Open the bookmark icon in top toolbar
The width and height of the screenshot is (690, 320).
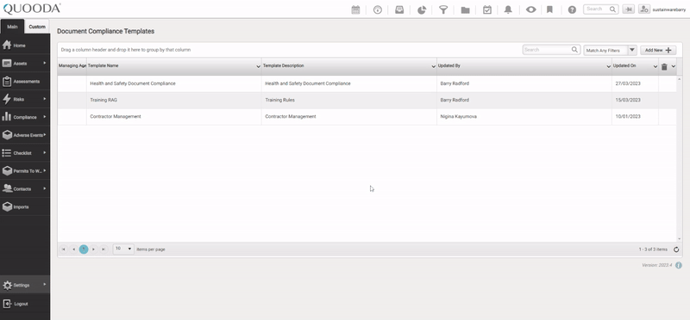click(x=549, y=9)
